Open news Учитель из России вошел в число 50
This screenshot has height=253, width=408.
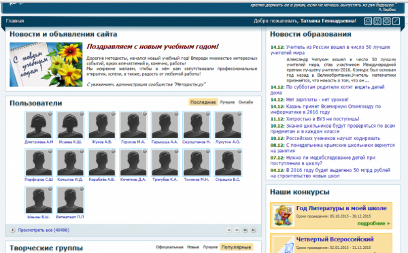coord(330,50)
